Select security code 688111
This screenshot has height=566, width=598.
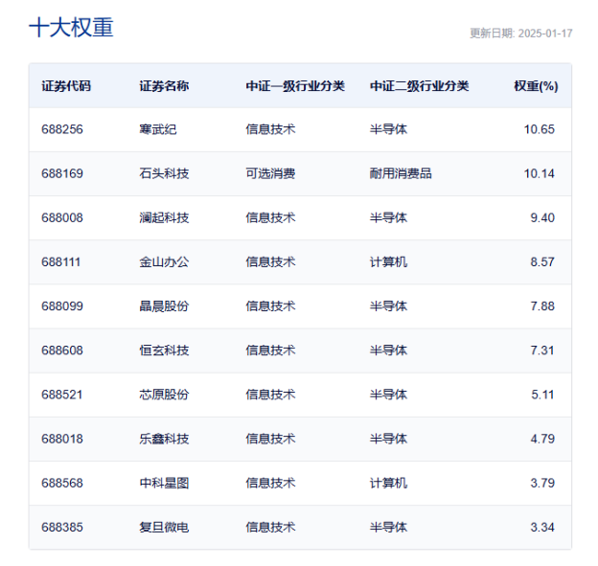61,262
